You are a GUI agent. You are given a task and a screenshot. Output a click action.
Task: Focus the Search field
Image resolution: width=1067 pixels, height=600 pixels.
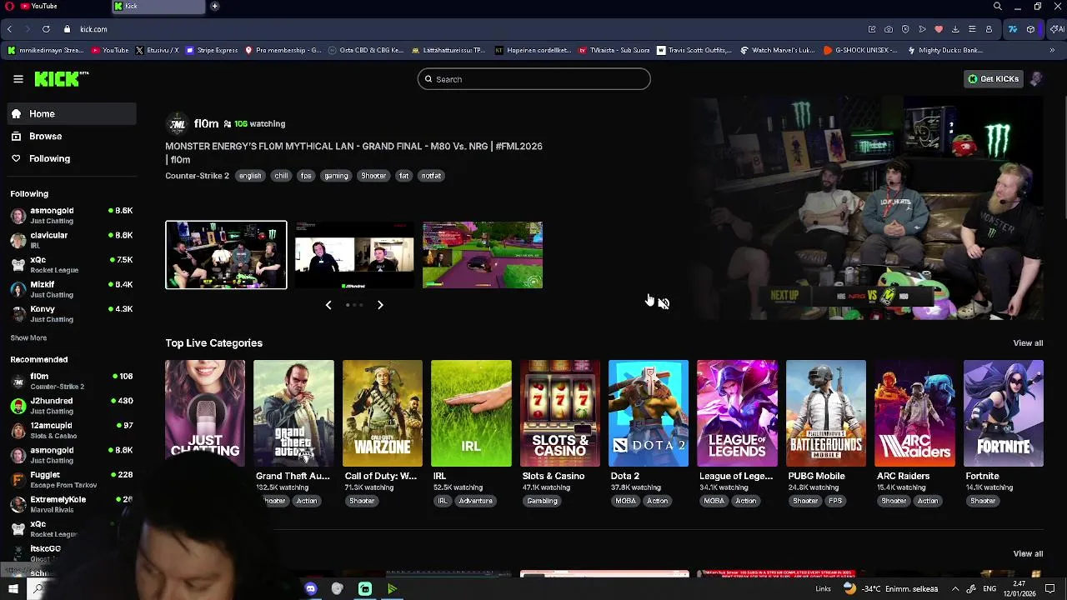(533, 79)
